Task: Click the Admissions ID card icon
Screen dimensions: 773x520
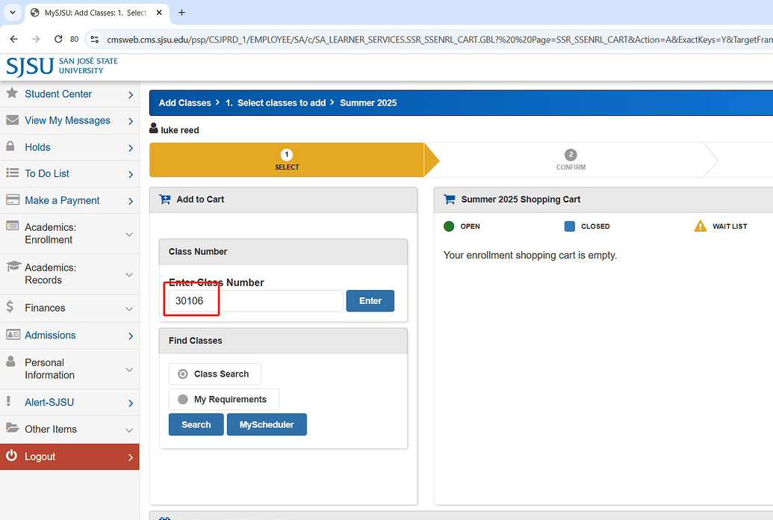Action: point(12,335)
